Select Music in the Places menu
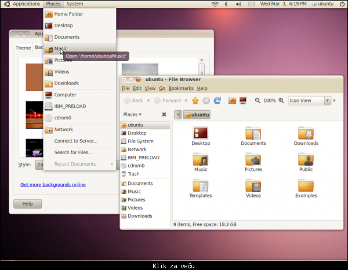The height and width of the screenshot is (270, 348). click(61, 49)
